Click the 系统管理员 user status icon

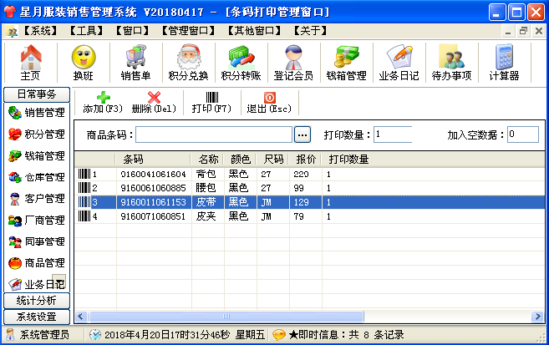[11, 335]
